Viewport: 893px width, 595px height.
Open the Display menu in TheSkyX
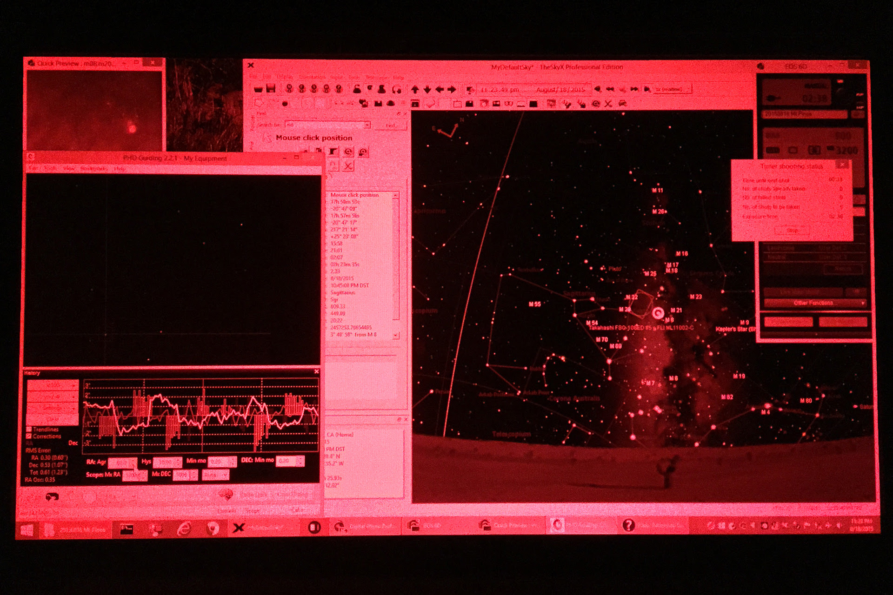285,77
